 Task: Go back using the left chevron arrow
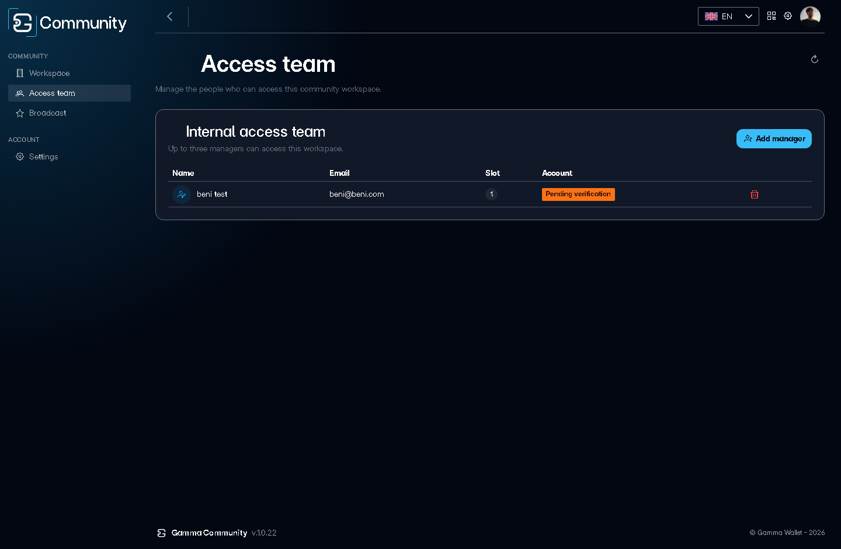170,16
